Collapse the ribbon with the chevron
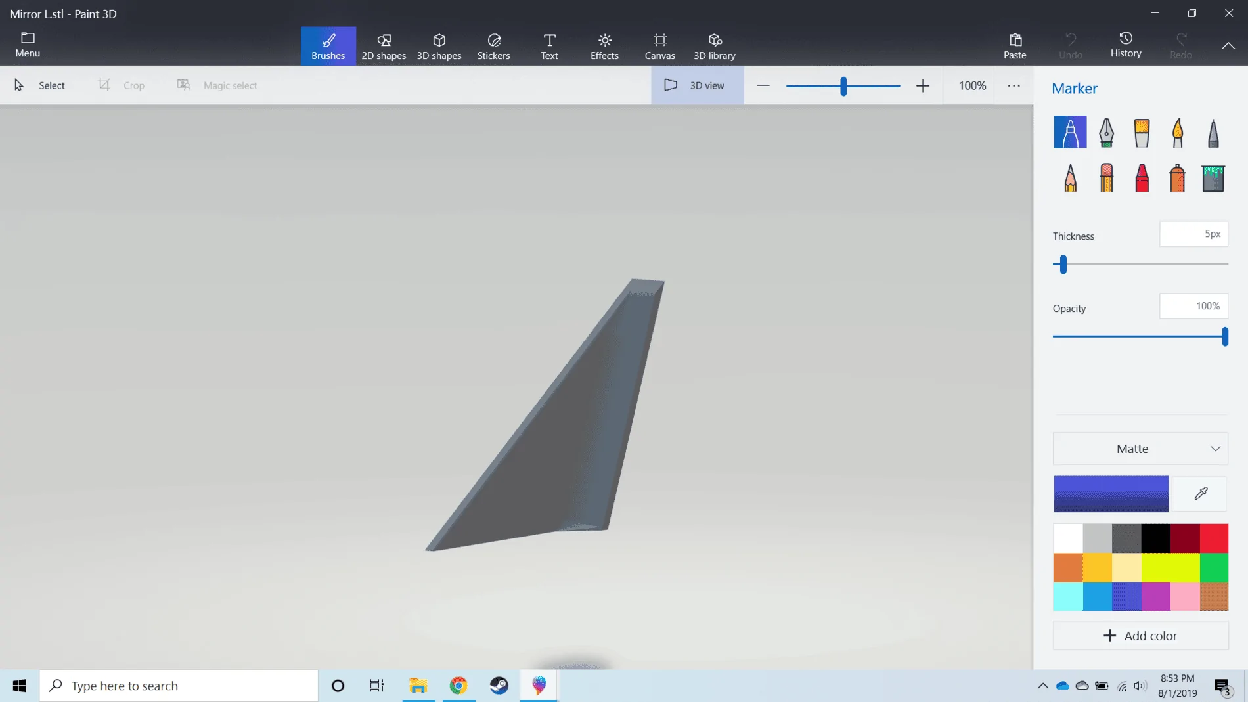The height and width of the screenshot is (702, 1248). (1228, 45)
